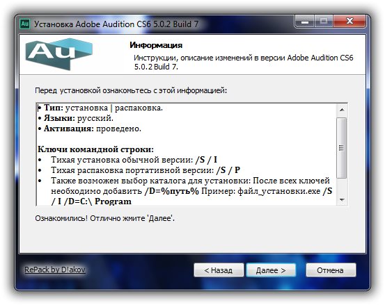Click inside the information text box

(x=187, y=154)
